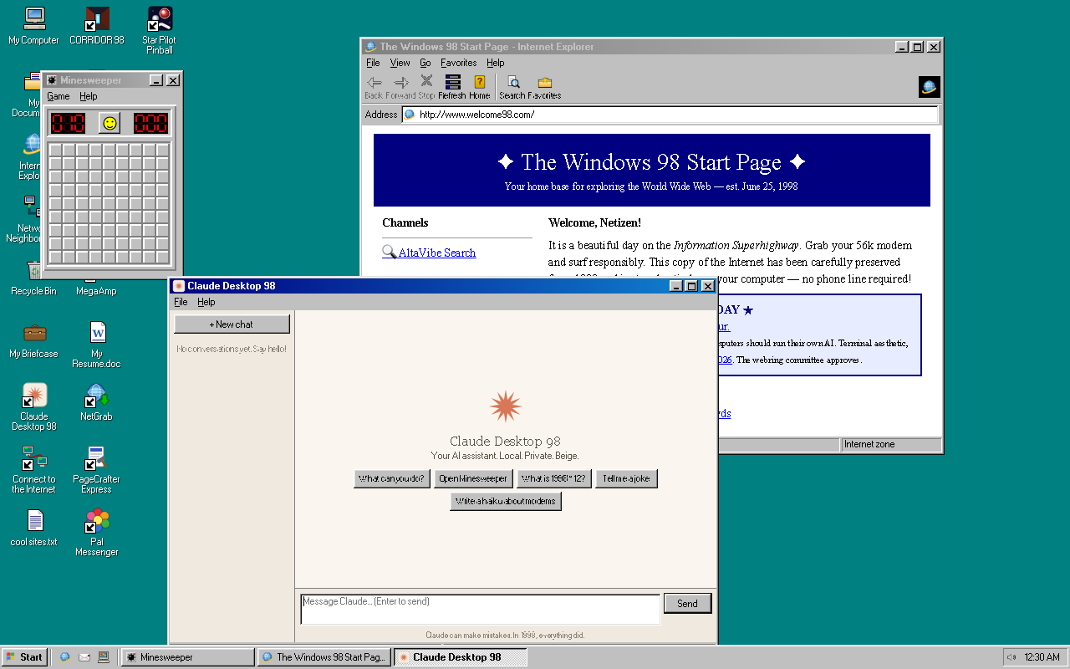Click the Minesweeper timer display showing 000
Screen dimensions: 1070x669
click(150, 124)
